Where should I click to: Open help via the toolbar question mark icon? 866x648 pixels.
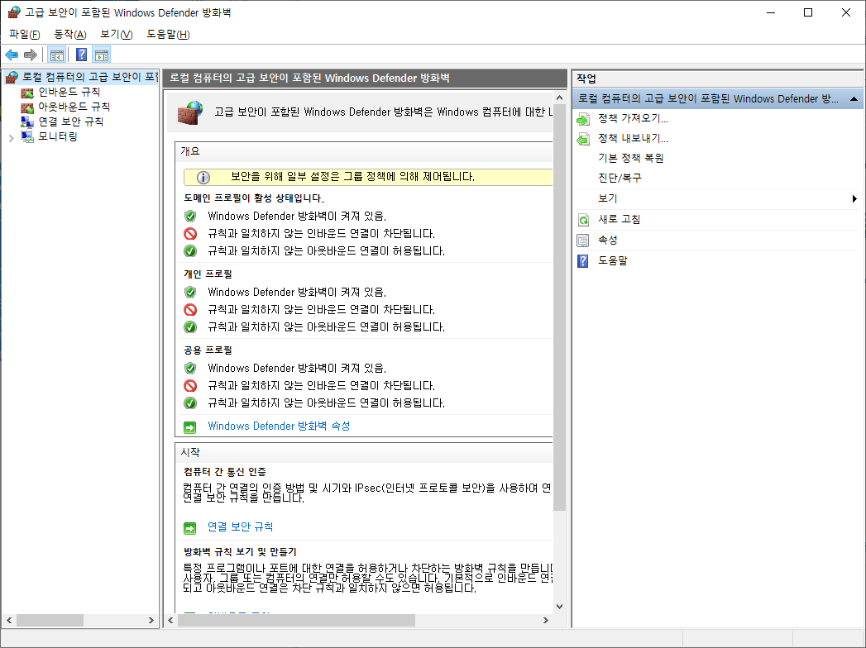coord(81,55)
